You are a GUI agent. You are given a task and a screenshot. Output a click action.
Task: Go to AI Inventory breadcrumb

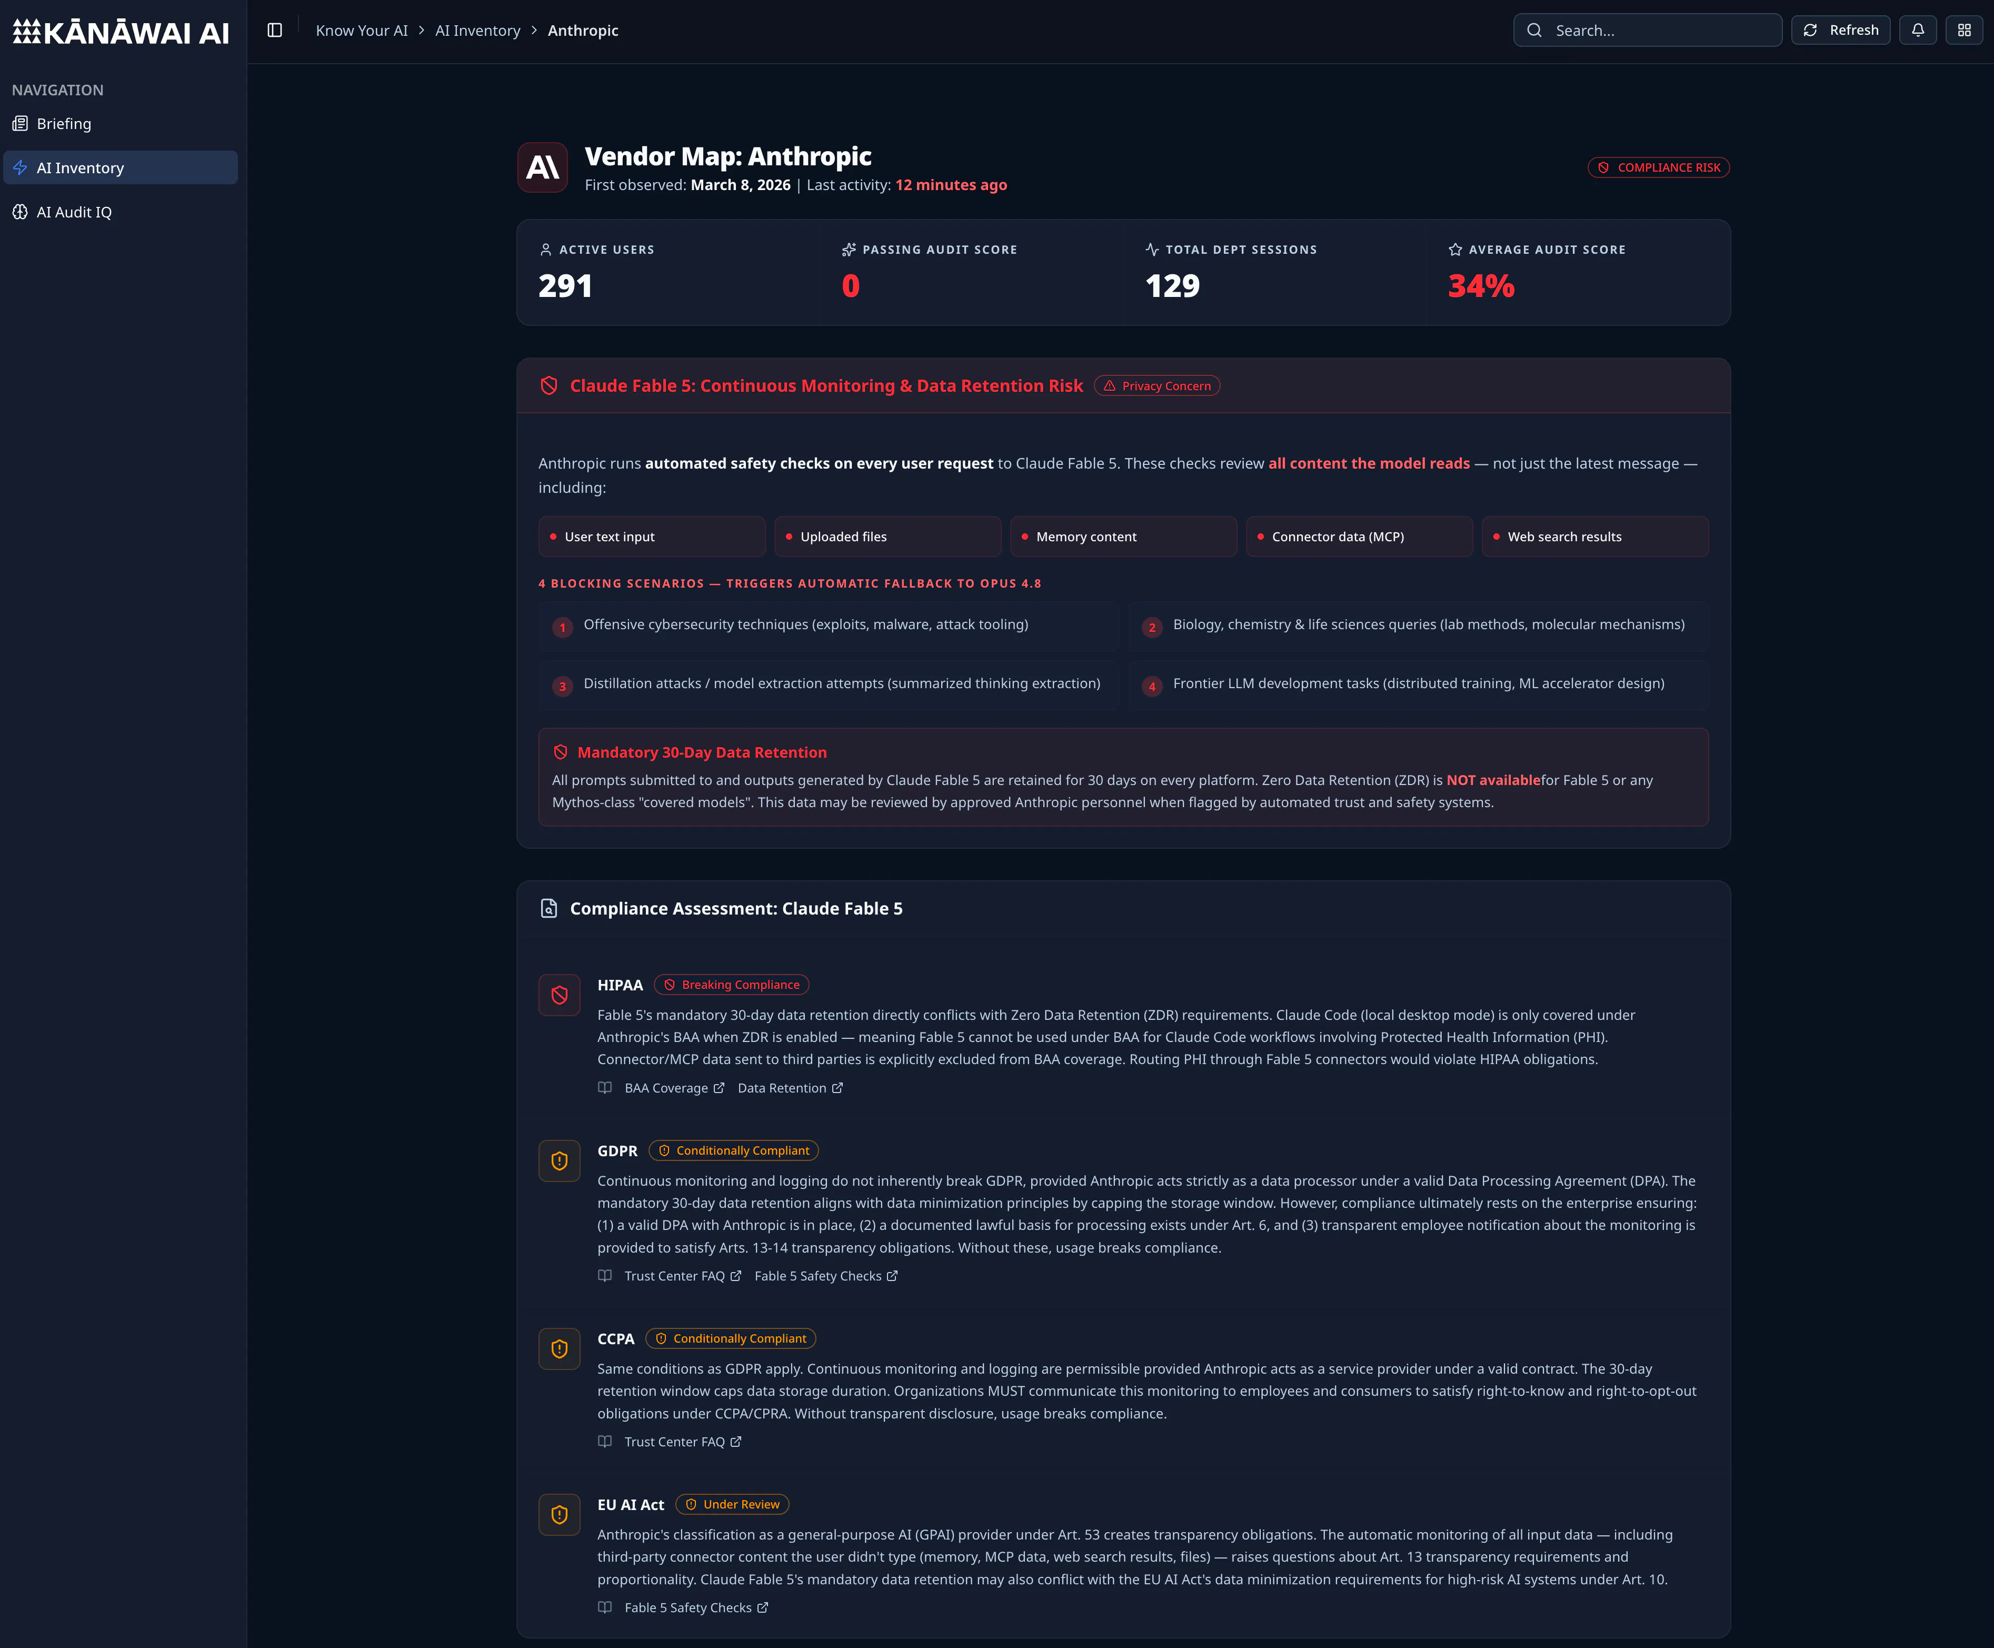477,31
